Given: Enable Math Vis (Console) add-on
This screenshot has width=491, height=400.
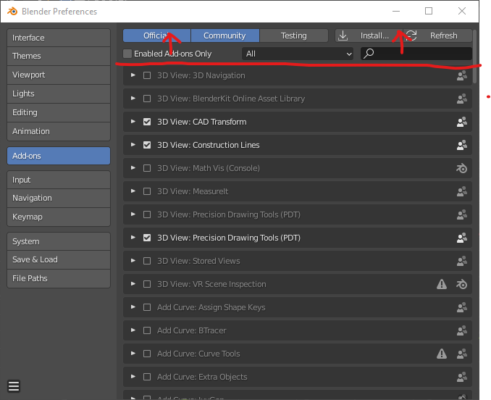Looking at the screenshot, I should tap(147, 168).
